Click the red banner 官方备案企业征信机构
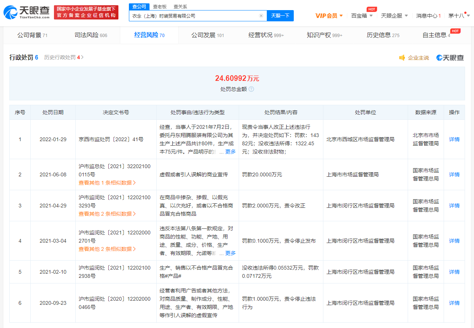 point(86,12)
